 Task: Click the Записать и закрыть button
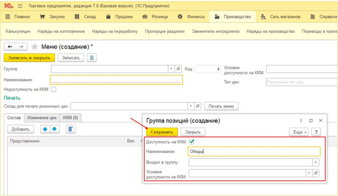point(29,58)
